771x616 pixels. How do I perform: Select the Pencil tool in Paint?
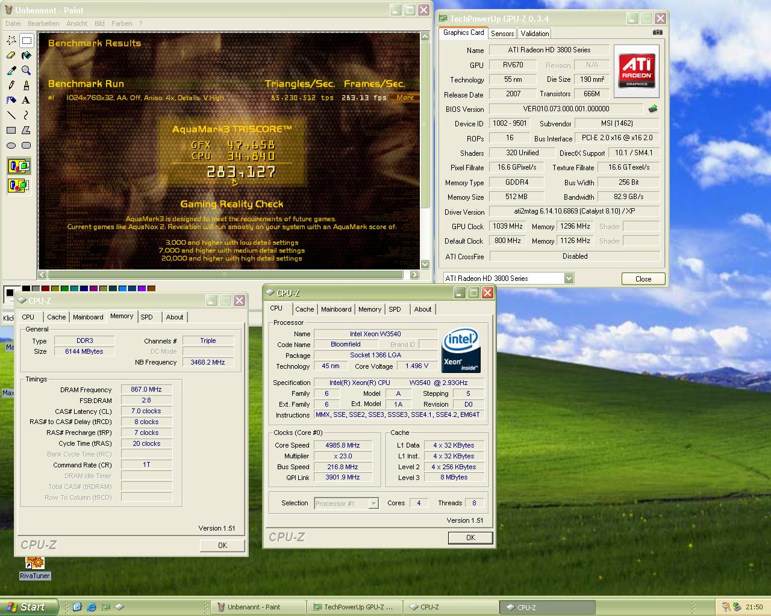tap(11, 85)
